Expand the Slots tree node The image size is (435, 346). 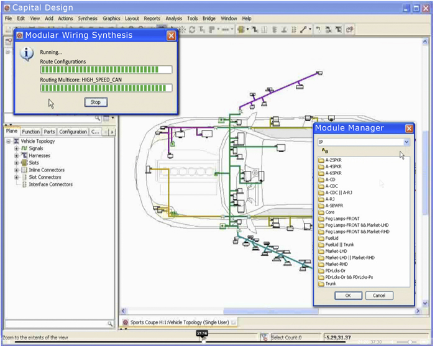(x=16, y=163)
